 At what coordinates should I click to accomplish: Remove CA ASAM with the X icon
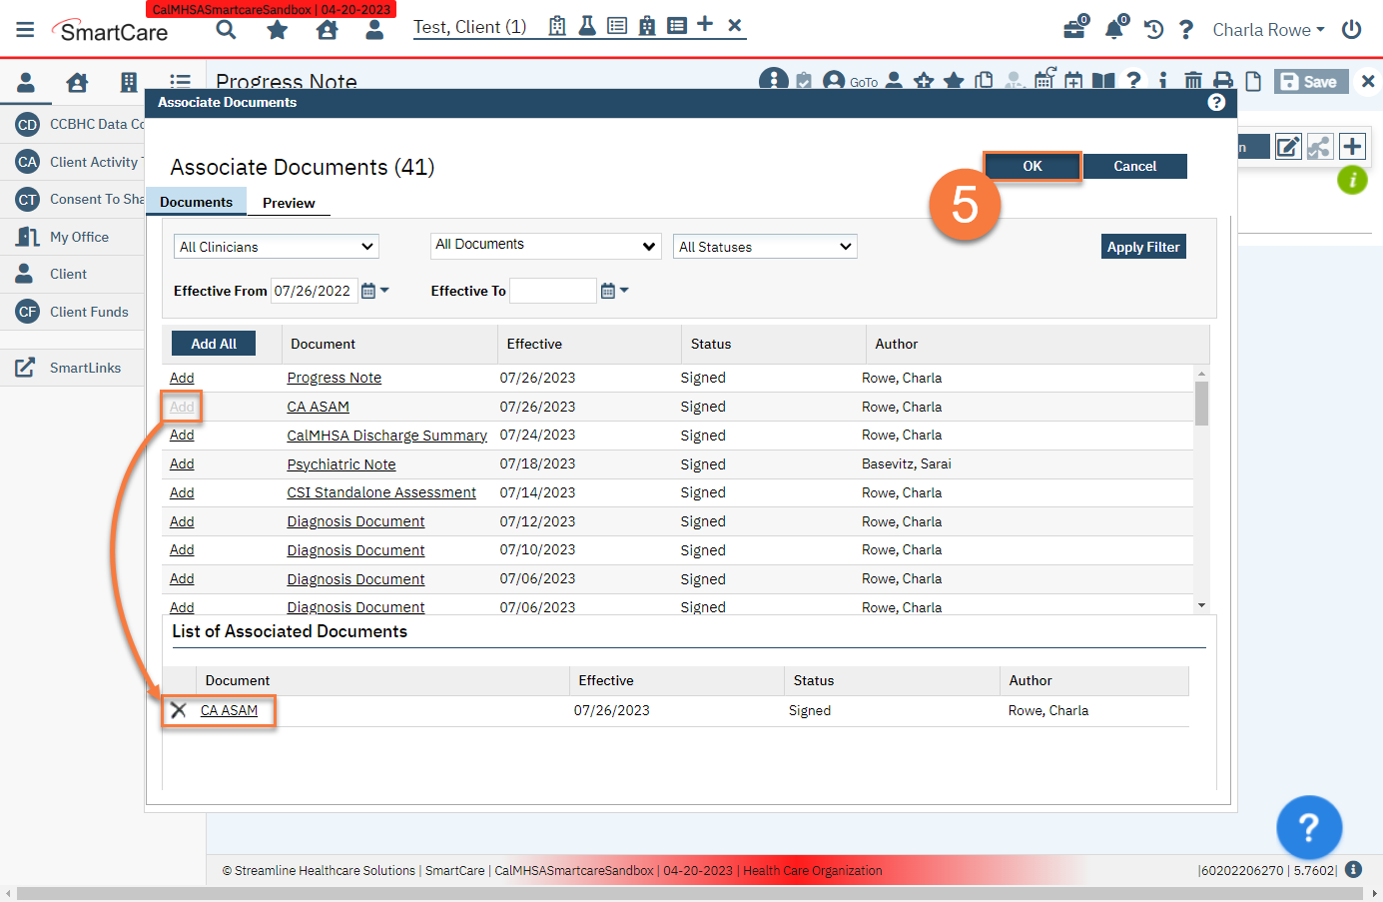pos(179,710)
